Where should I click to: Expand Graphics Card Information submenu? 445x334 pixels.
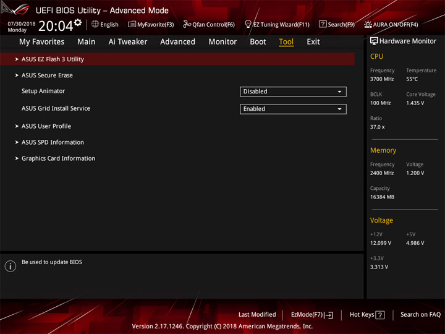[59, 158]
